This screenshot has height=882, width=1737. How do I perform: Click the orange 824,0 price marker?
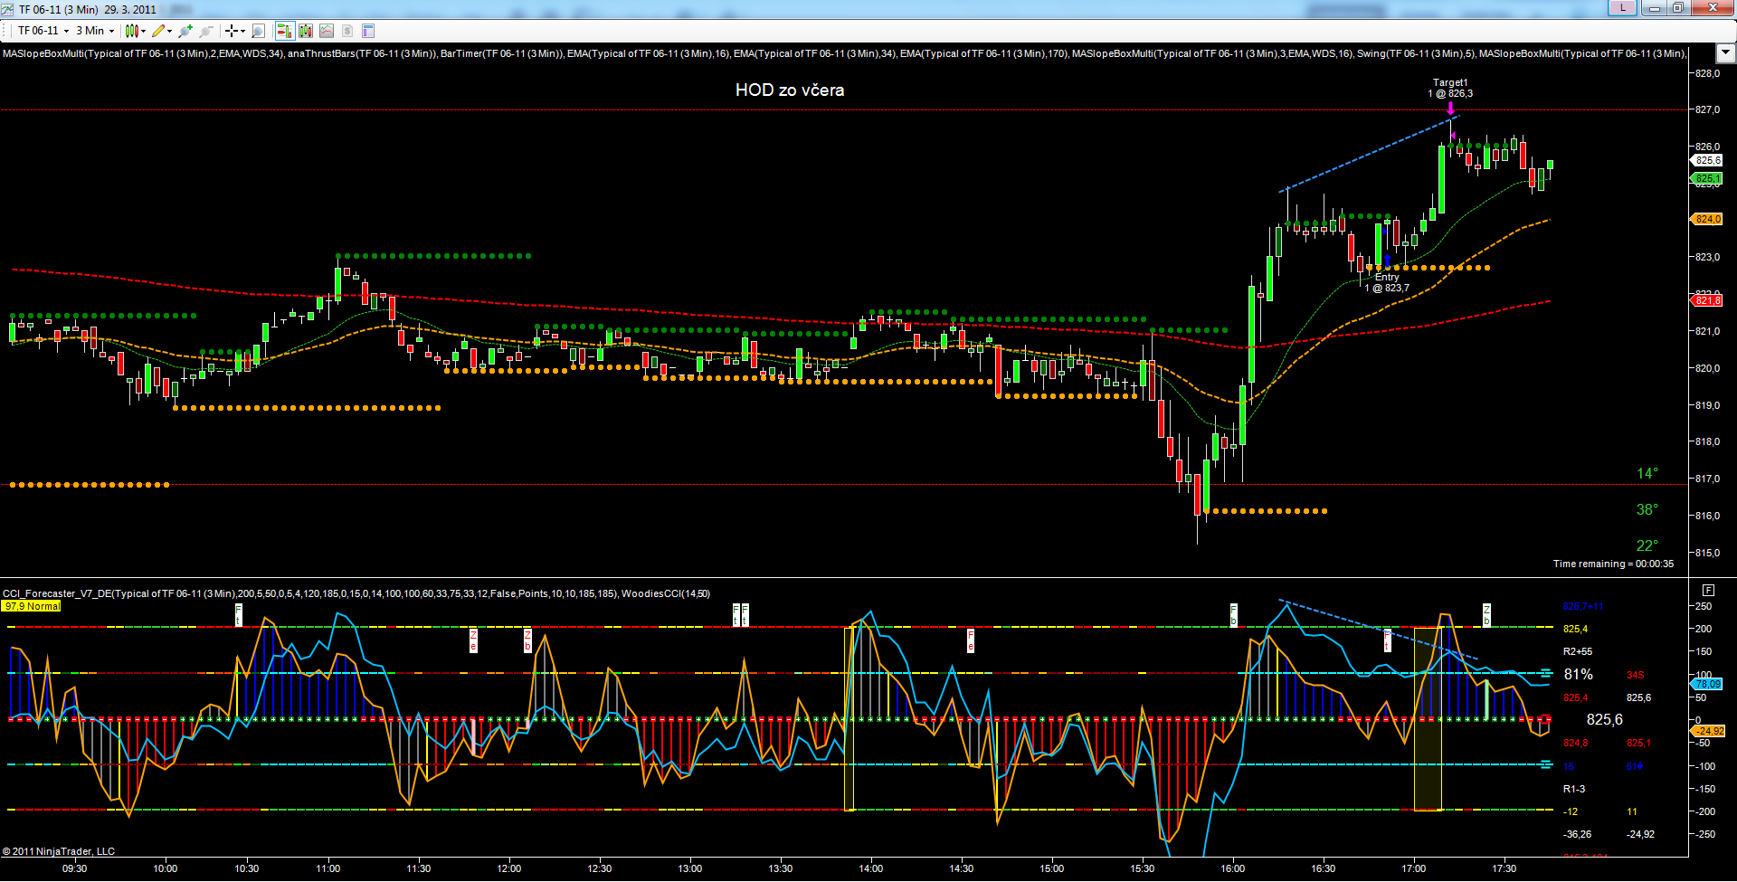(x=1707, y=219)
